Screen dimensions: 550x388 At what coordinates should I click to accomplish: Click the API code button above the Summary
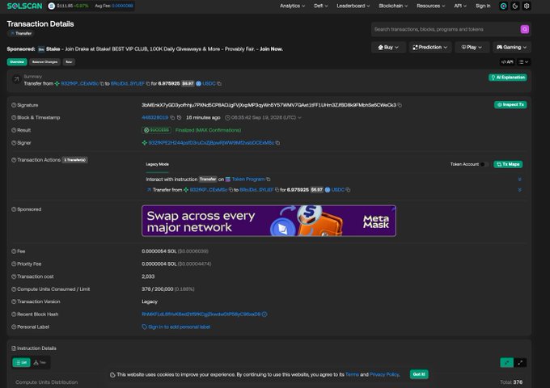pos(507,62)
